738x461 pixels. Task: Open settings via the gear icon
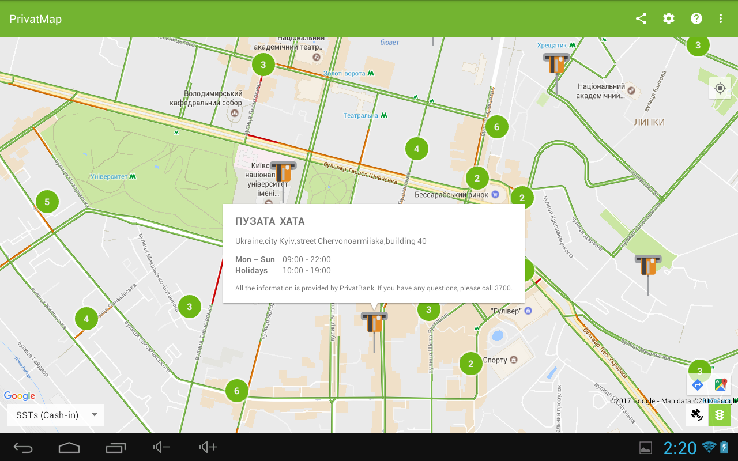coord(668,18)
